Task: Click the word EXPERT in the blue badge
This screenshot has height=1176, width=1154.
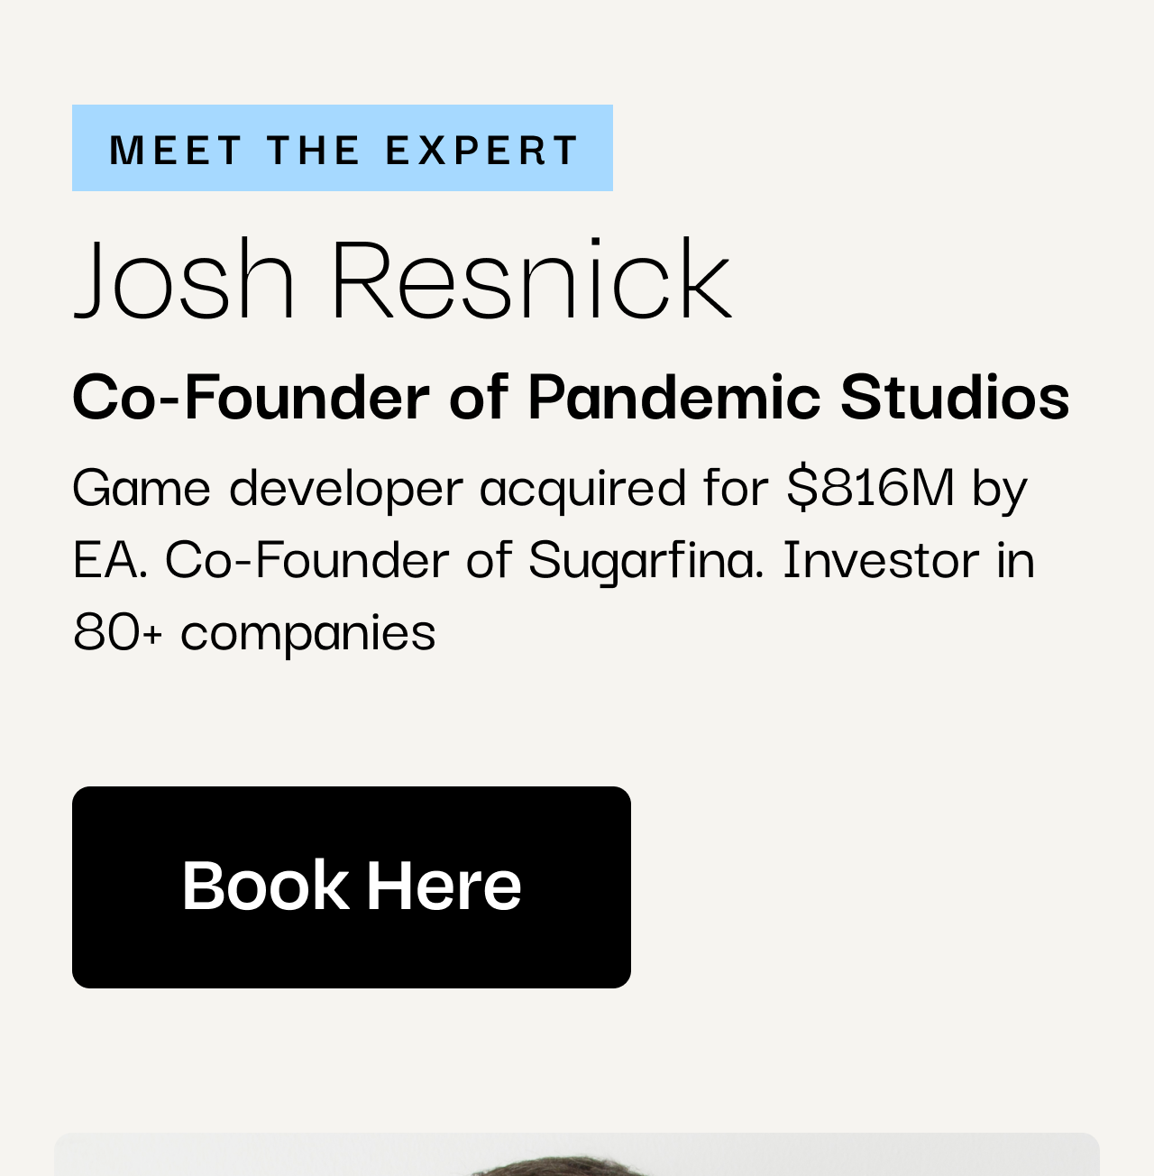Action: 481,150
